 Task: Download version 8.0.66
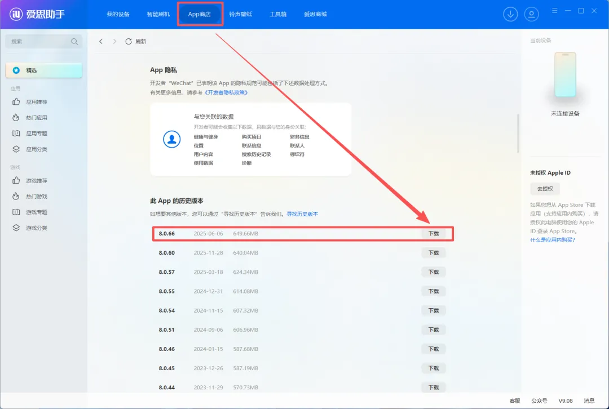(x=434, y=234)
